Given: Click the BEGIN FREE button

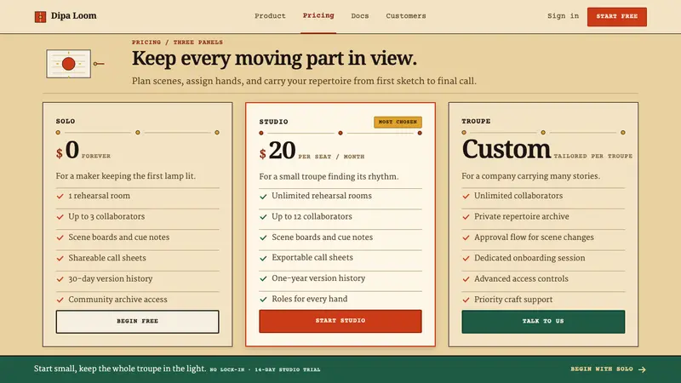Looking at the screenshot, I should pos(137,322).
